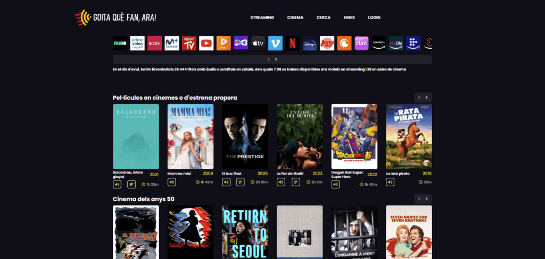This screenshot has width=545, height=259.
Task: Open the El Rat Penat poster
Action: coord(136,232)
